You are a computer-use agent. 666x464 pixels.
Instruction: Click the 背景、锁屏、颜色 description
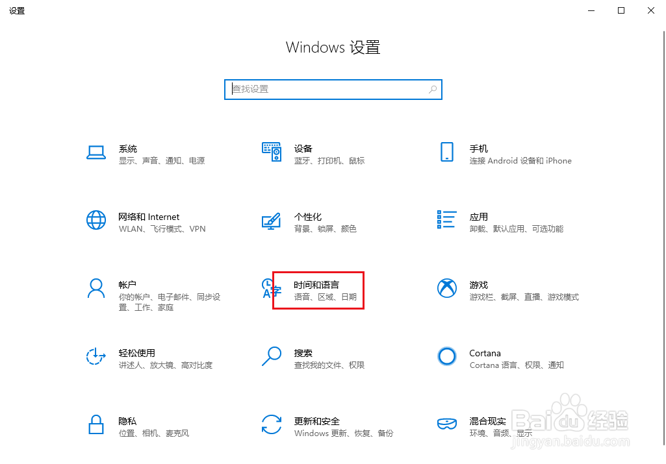326,229
